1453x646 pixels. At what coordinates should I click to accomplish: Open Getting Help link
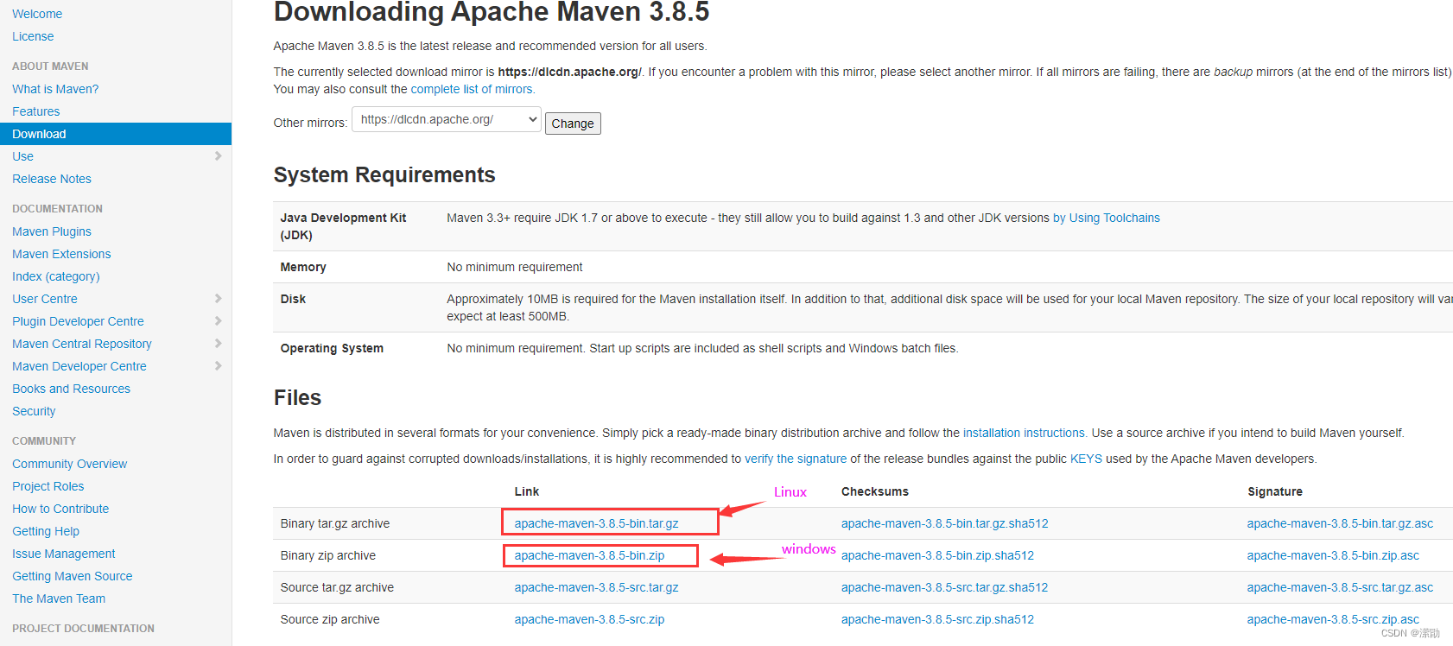46,531
